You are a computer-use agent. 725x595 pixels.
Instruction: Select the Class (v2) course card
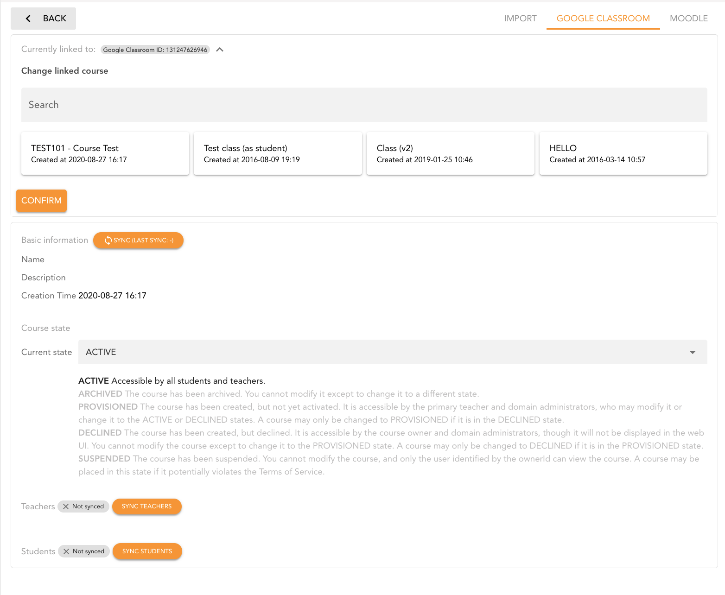[x=451, y=153]
